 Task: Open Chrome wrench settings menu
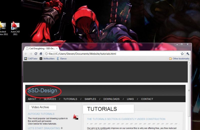[x=188, y=54]
